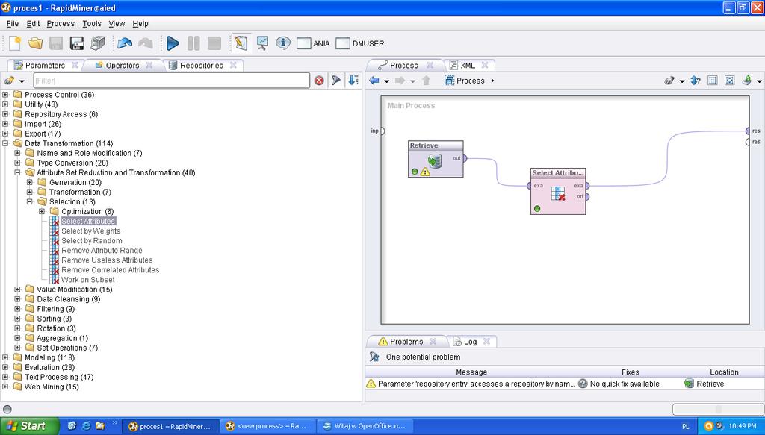Screen dimensions: 765x435
Task: Click the New process icon
Action: pos(15,43)
